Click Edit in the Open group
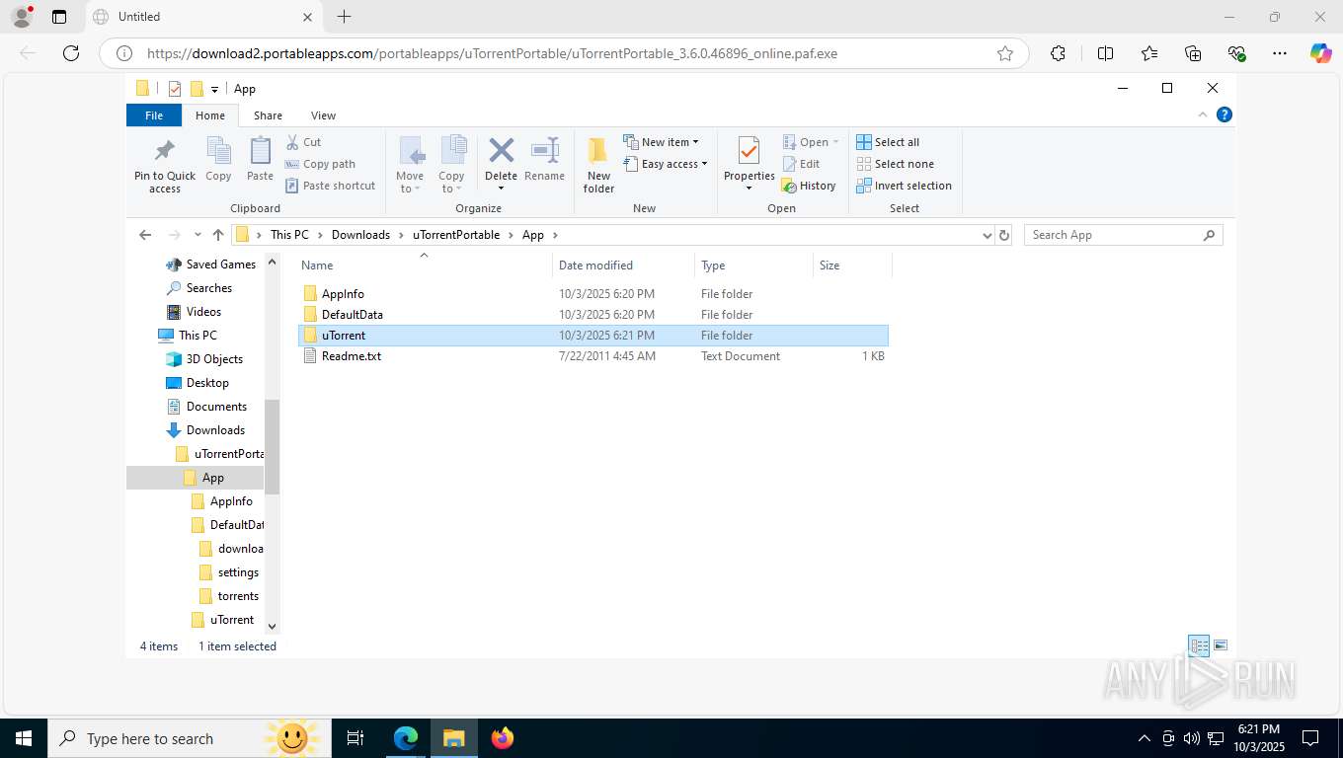 tap(801, 164)
